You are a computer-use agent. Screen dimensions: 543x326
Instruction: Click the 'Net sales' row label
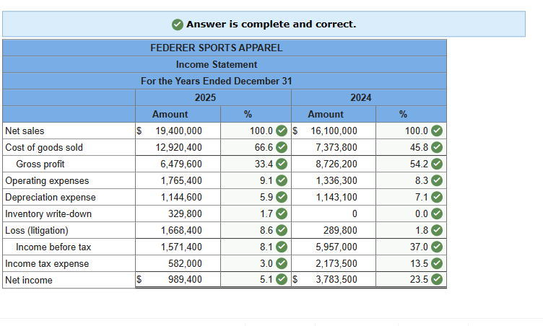tap(25, 131)
